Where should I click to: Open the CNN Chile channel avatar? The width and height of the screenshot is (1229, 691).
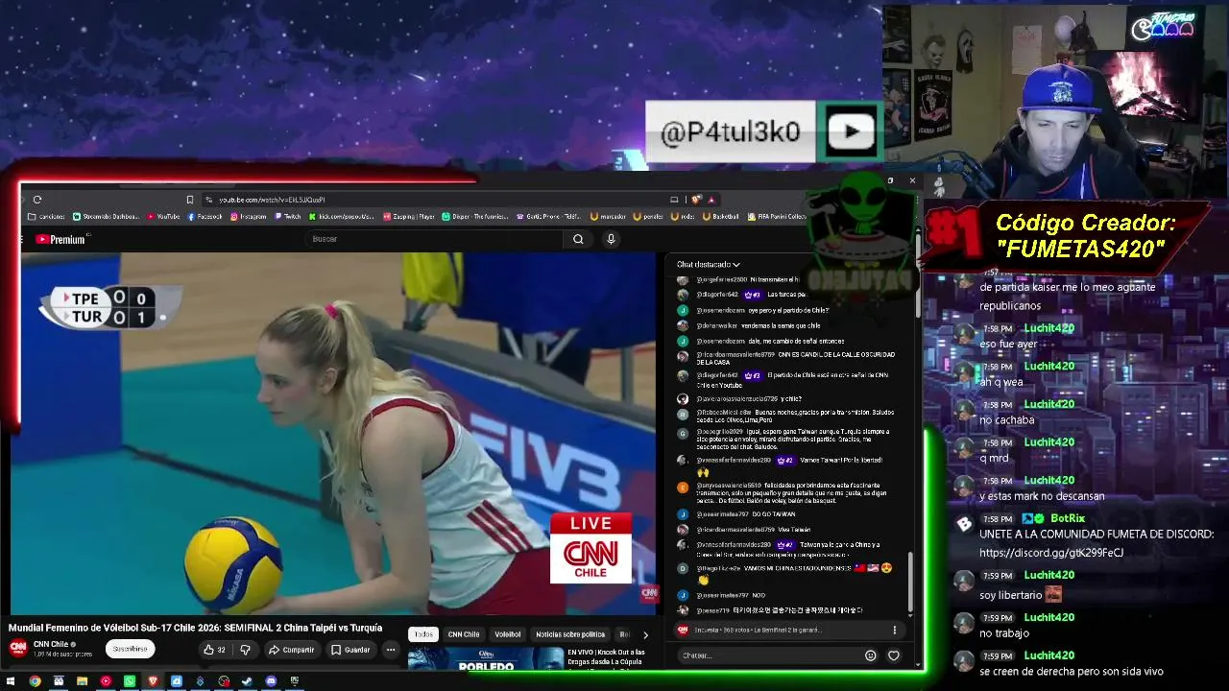[x=17, y=648]
